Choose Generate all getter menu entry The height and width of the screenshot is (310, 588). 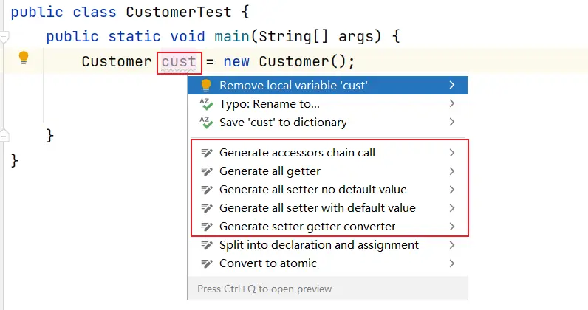(x=270, y=171)
